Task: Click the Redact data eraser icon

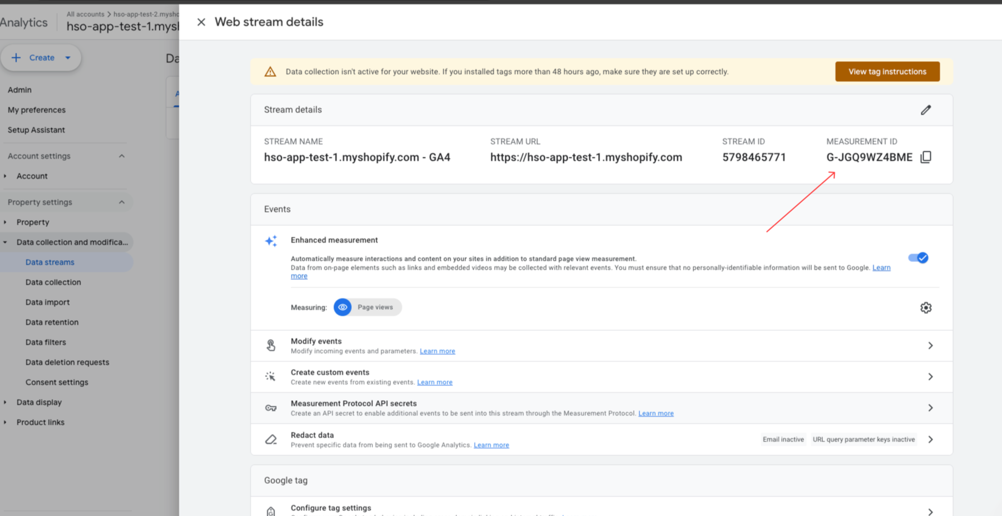Action: [x=271, y=439]
